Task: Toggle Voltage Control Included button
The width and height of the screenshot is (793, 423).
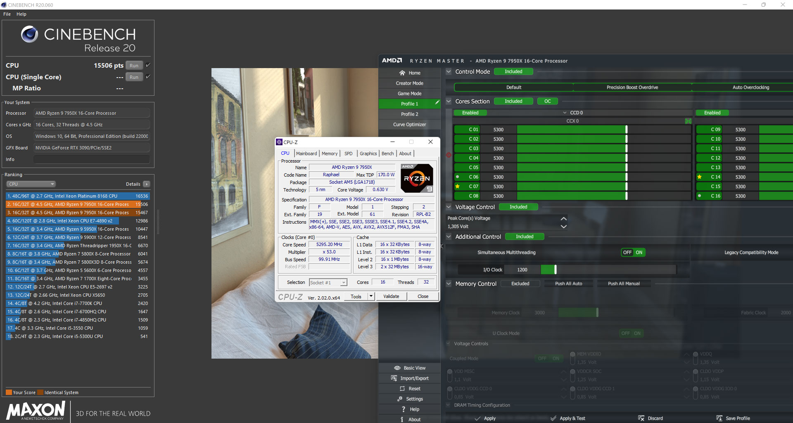Action: pos(518,207)
